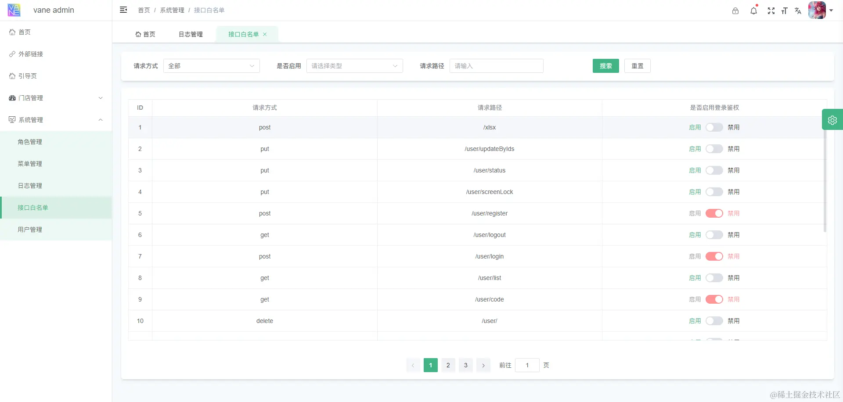This screenshot has height=402, width=843.
Task: Open 菜单管理 submenu item
Action: (x=56, y=164)
